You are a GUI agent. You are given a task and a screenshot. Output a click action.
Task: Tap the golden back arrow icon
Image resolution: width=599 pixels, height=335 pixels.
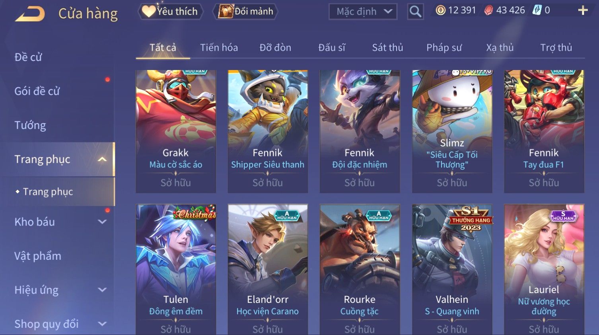[x=30, y=14]
